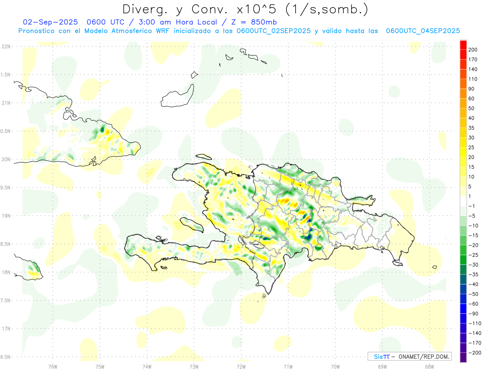This screenshot has height=372, width=482.
Task: Click the 'SisTT – ONAMET/REP.DOM.' label box
Action: [x=410, y=356]
